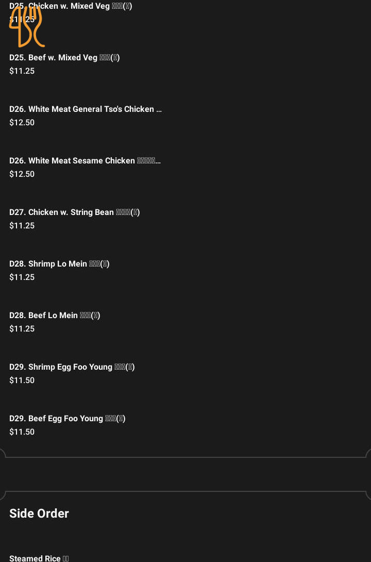Image resolution: width=371 pixels, height=562 pixels.
Task: Open D25. Beef w. Mixed Veg item
Action: click(x=64, y=58)
